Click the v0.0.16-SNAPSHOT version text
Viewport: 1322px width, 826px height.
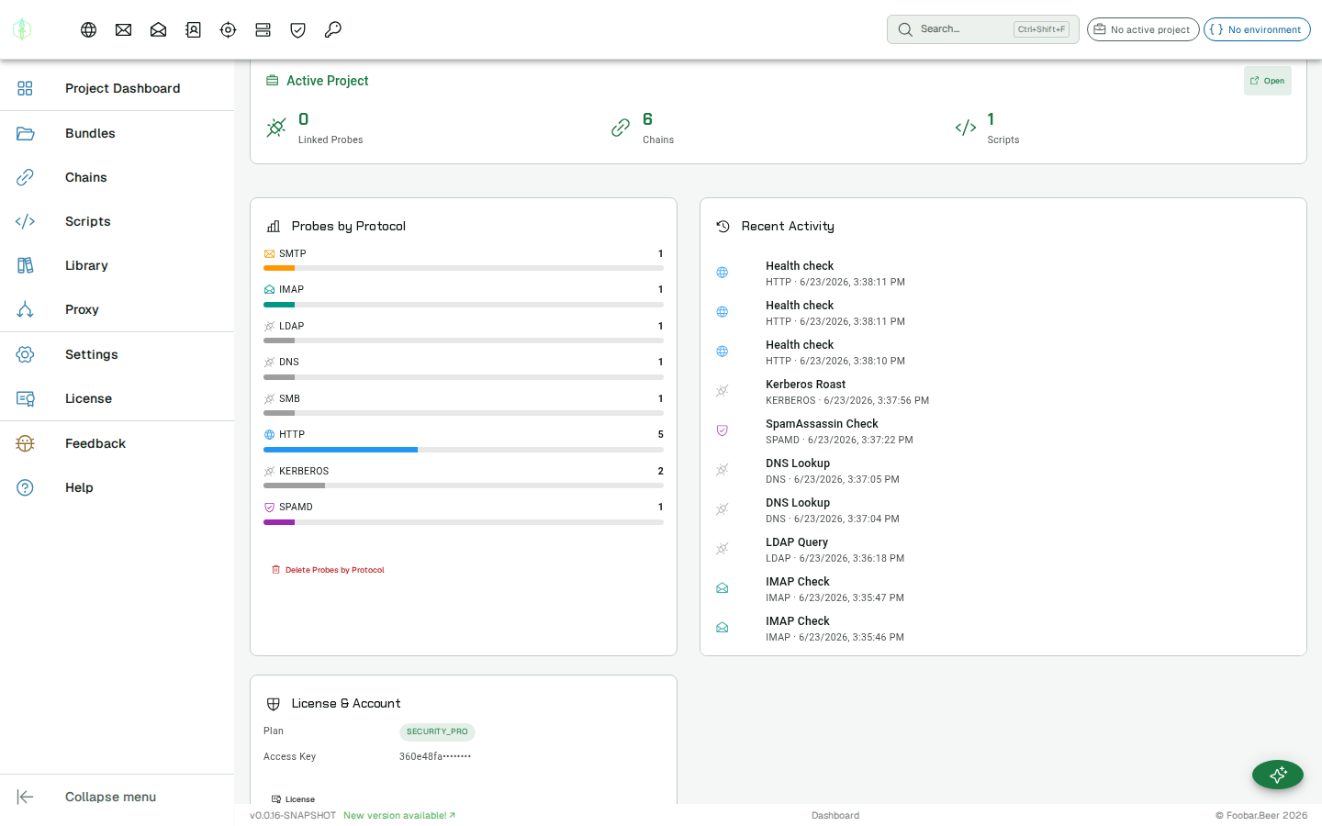(293, 815)
